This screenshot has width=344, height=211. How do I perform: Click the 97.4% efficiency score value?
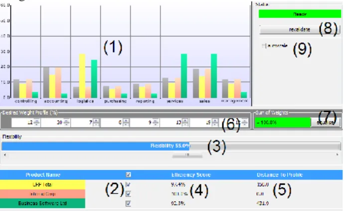tap(178, 185)
